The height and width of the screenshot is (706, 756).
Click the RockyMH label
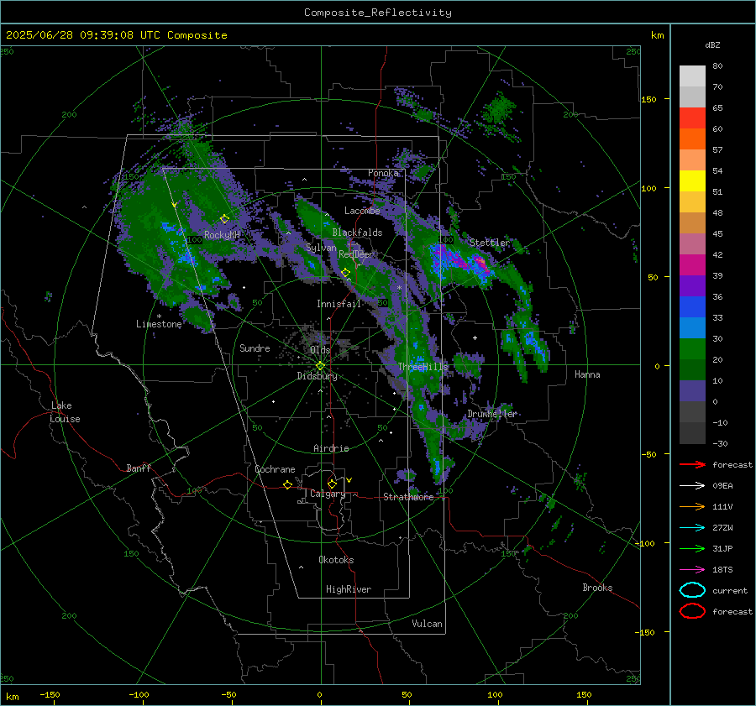coord(222,235)
